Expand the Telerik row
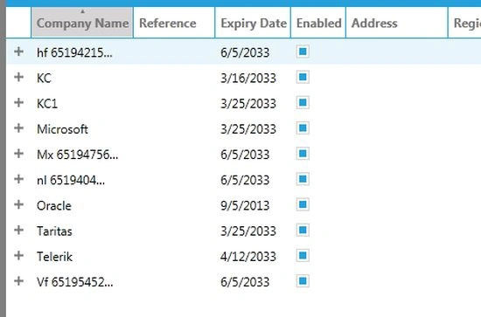481x317 pixels. tap(18, 255)
